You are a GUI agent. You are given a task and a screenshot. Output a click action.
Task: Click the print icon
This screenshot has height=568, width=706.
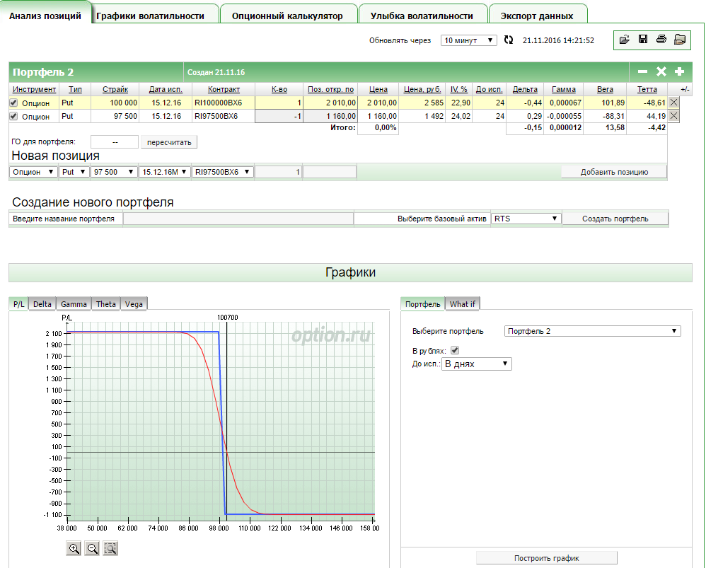point(661,40)
